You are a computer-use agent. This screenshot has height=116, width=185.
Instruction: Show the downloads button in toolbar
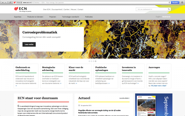pos(182,2)
